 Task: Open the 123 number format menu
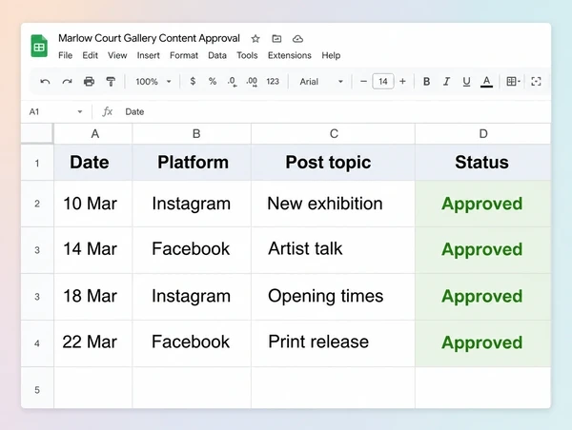pos(273,82)
